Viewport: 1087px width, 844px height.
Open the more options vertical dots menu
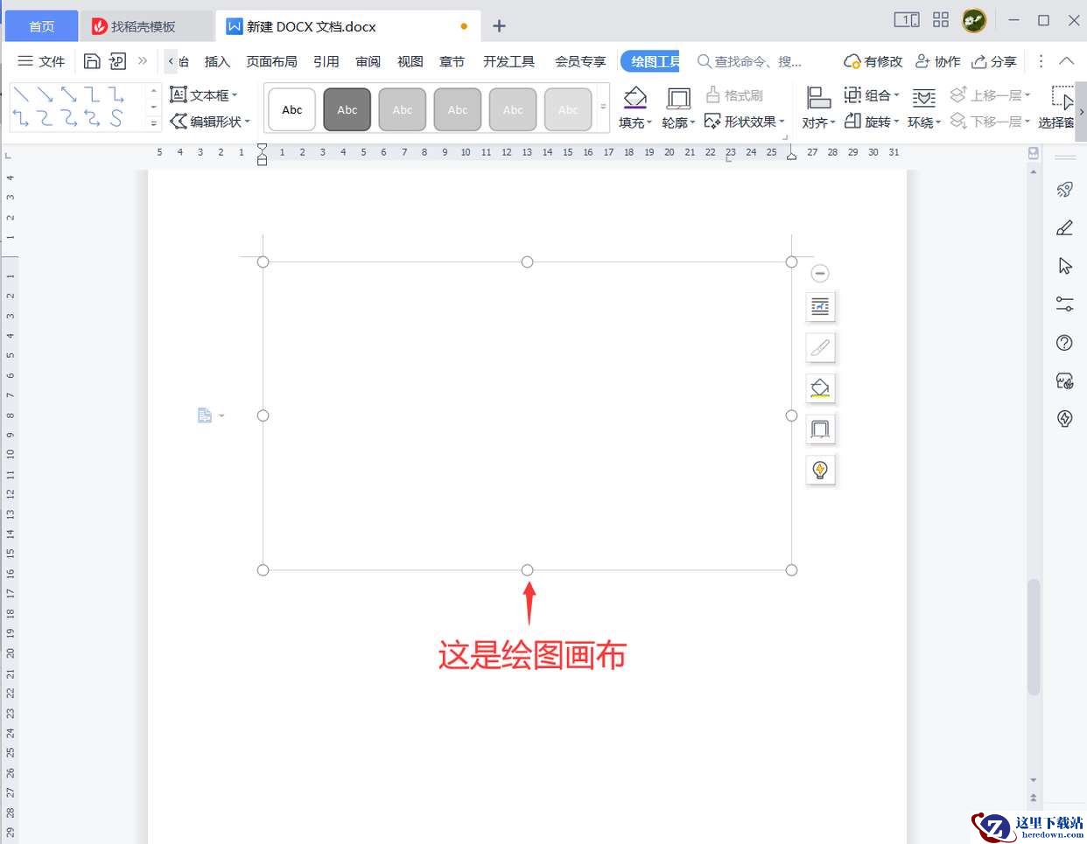pos(1041,61)
